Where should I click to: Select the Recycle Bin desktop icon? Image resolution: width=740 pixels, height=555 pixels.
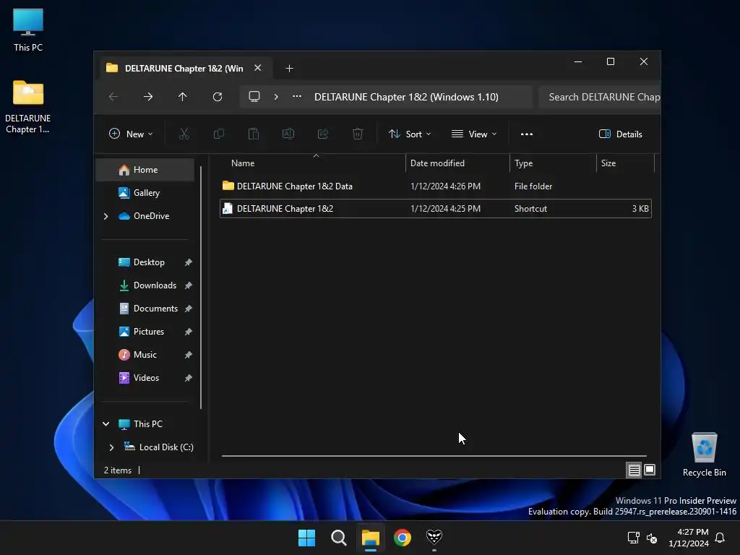coord(704,455)
